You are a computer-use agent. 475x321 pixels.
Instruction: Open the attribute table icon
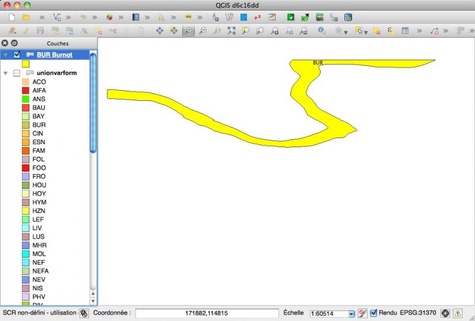click(405, 30)
